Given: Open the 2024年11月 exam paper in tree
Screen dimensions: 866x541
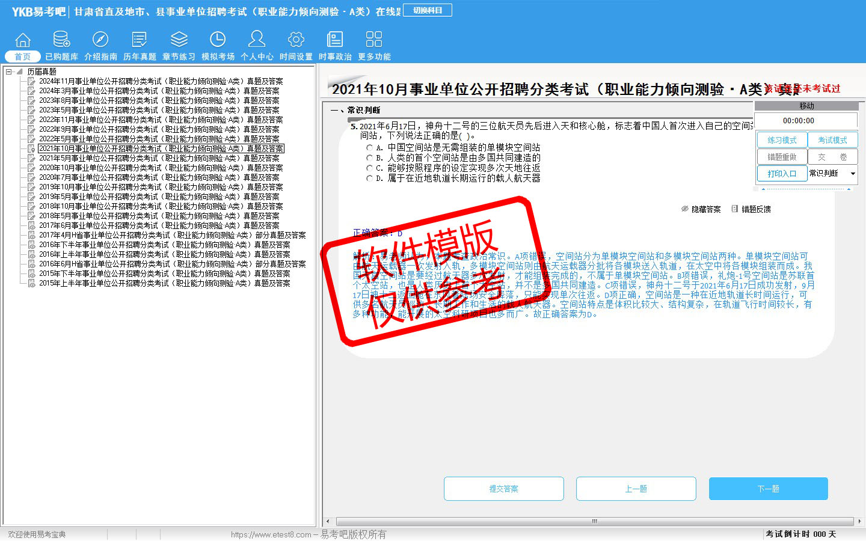Looking at the screenshot, I should tap(161, 81).
